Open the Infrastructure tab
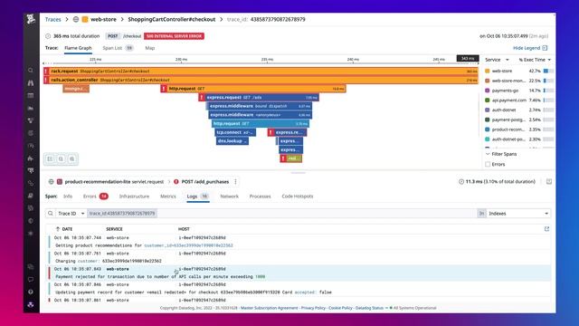This screenshot has width=579, height=326. pos(134,197)
